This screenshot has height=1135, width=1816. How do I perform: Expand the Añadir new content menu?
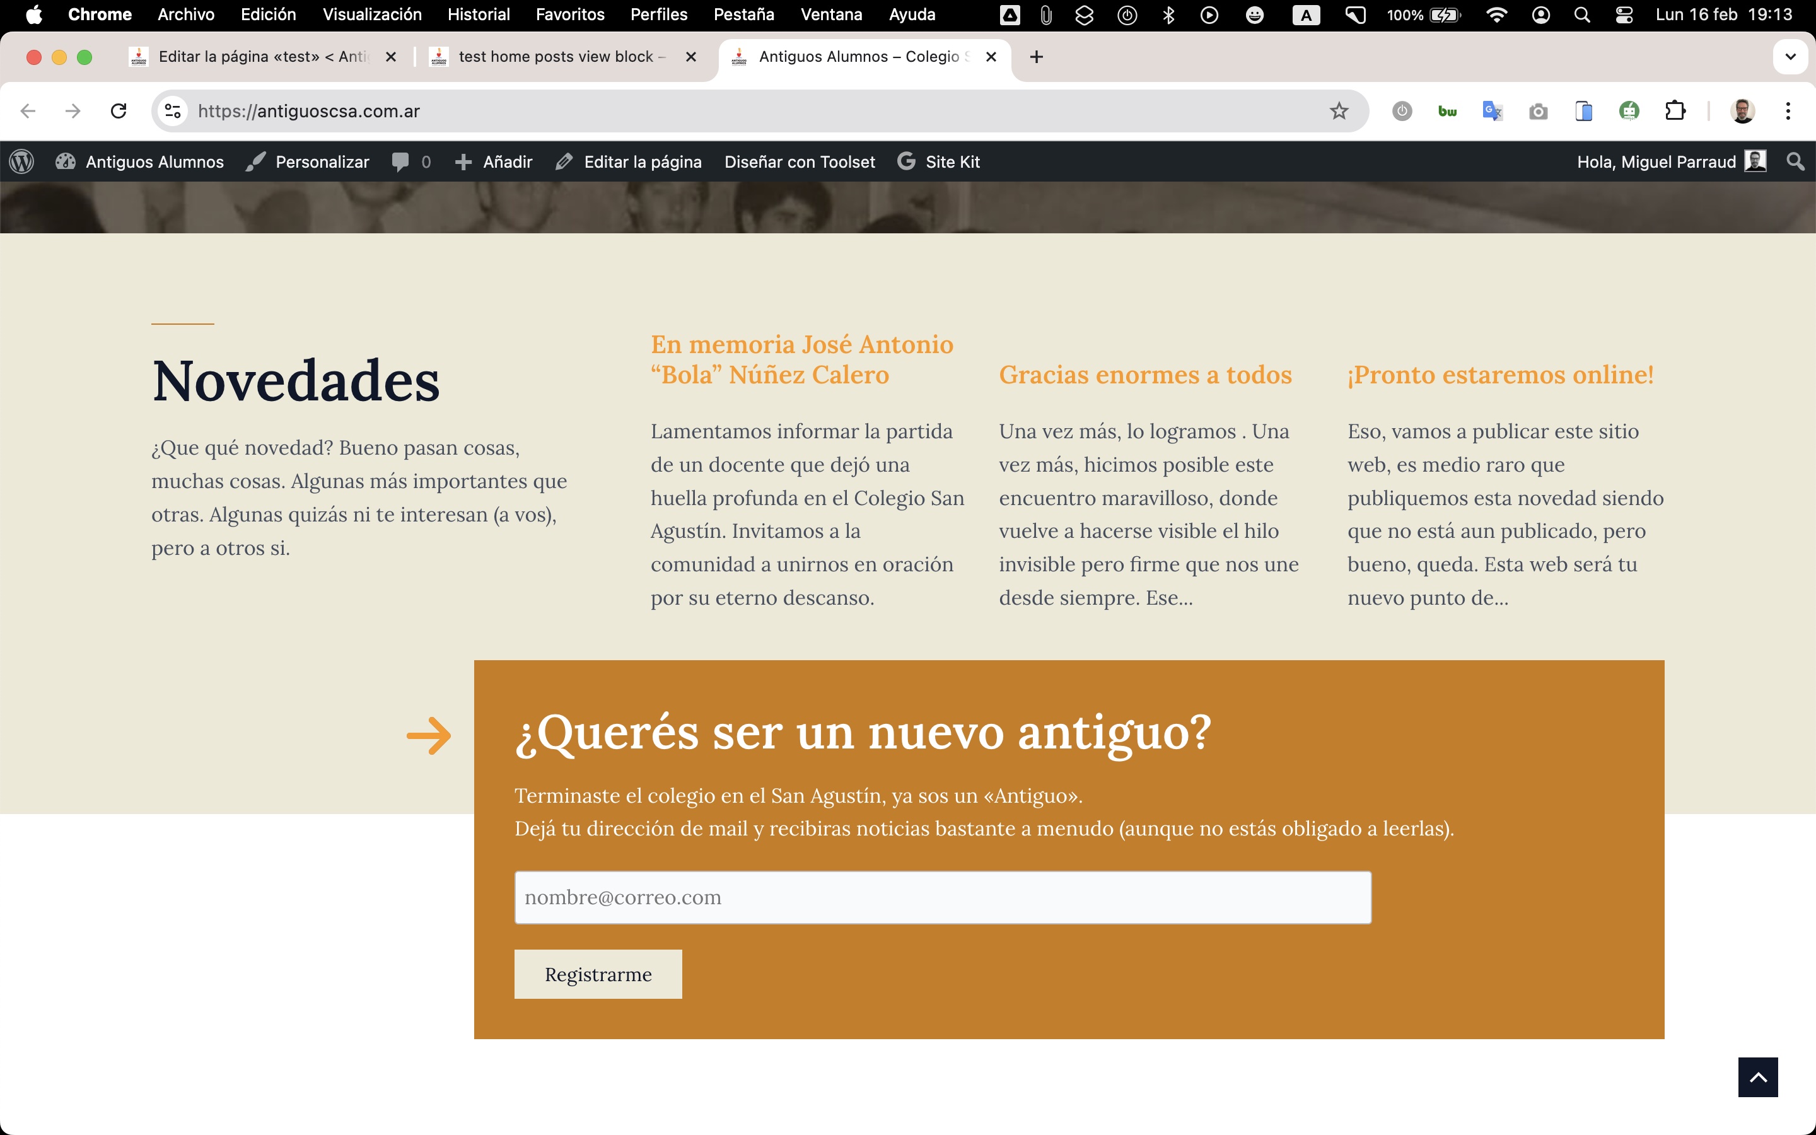point(494,161)
